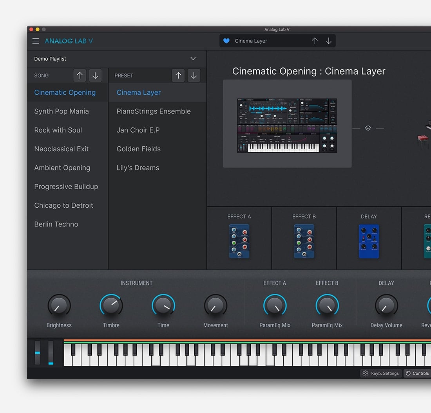The image size is (431, 413).
Task: Open the blue Delay pedal
Action: [369, 241]
